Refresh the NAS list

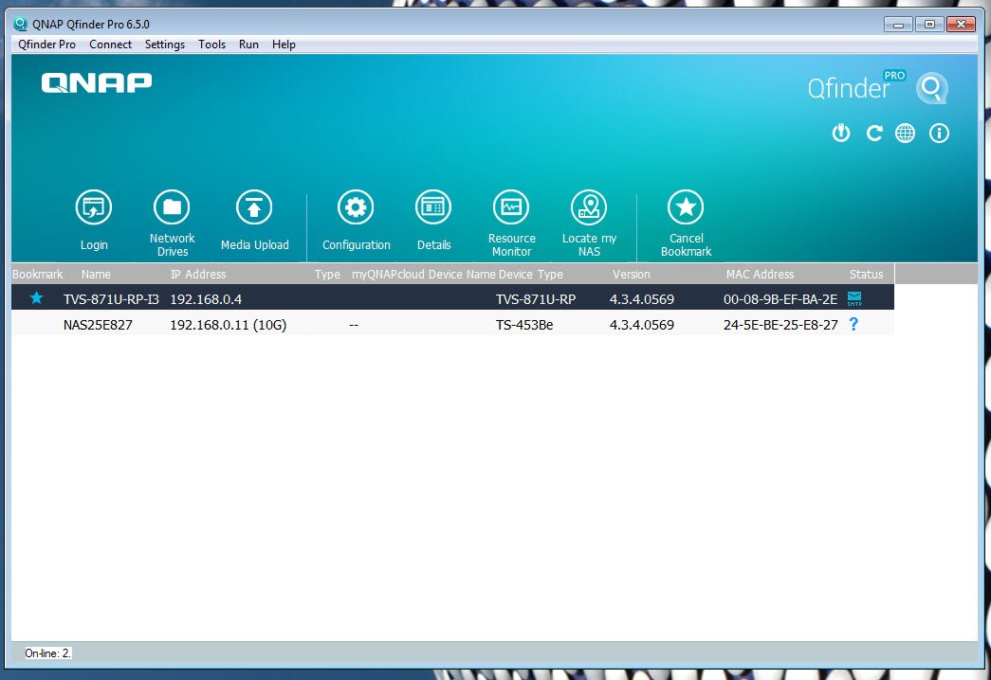tap(874, 134)
